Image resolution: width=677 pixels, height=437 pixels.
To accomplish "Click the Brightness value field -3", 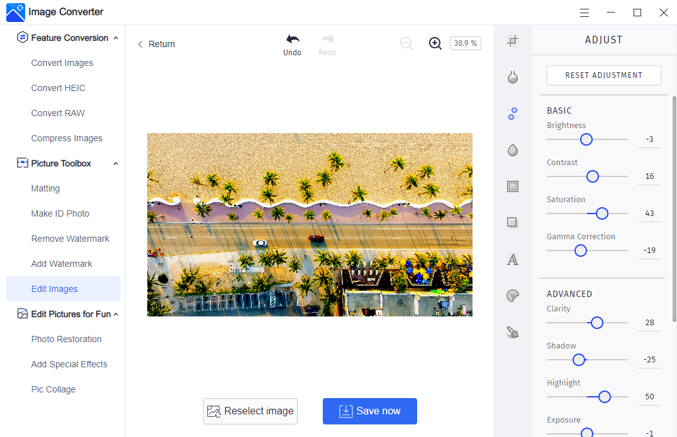I will click(x=649, y=139).
